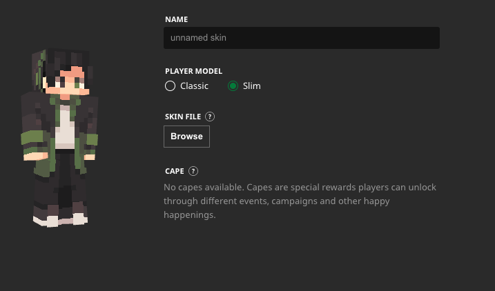Viewport: 495px width, 291px height.
Task: Click the Skin File help question icon
Action: pos(210,117)
